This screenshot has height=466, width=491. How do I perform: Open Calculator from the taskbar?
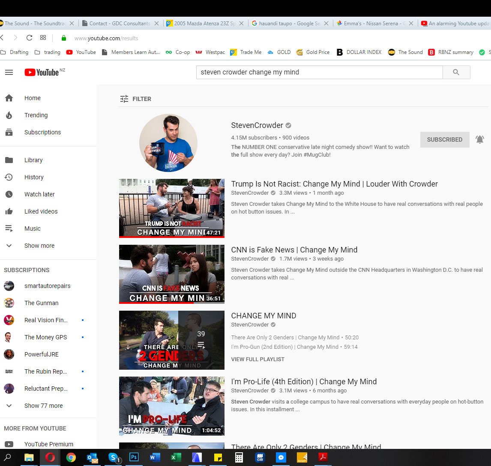(239, 457)
